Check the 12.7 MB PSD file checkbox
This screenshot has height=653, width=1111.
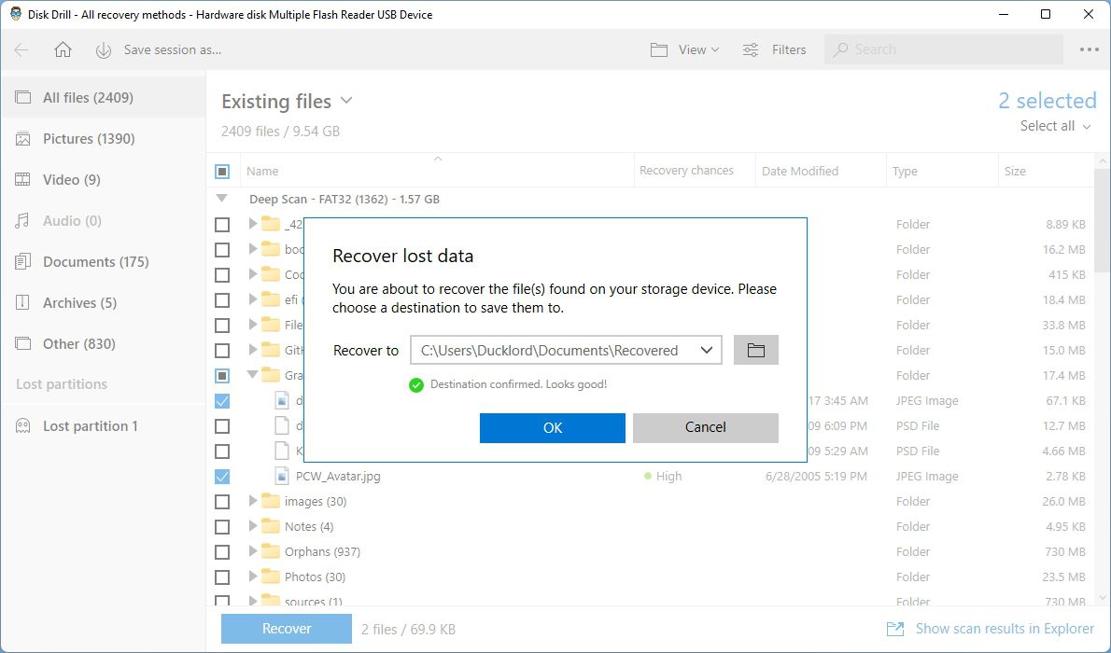pos(222,425)
